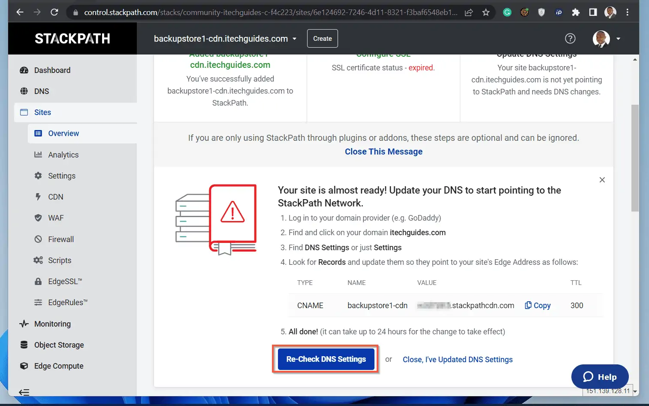
Task: Reload the page with the refresh icon
Action: 54,12
